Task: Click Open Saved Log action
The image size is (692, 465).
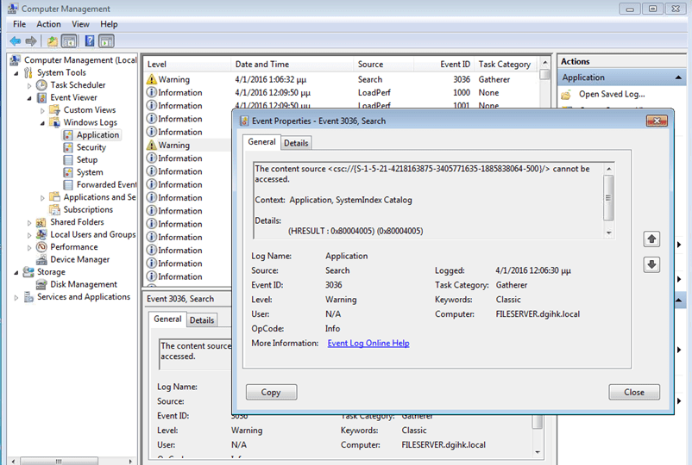Action: coord(612,94)
